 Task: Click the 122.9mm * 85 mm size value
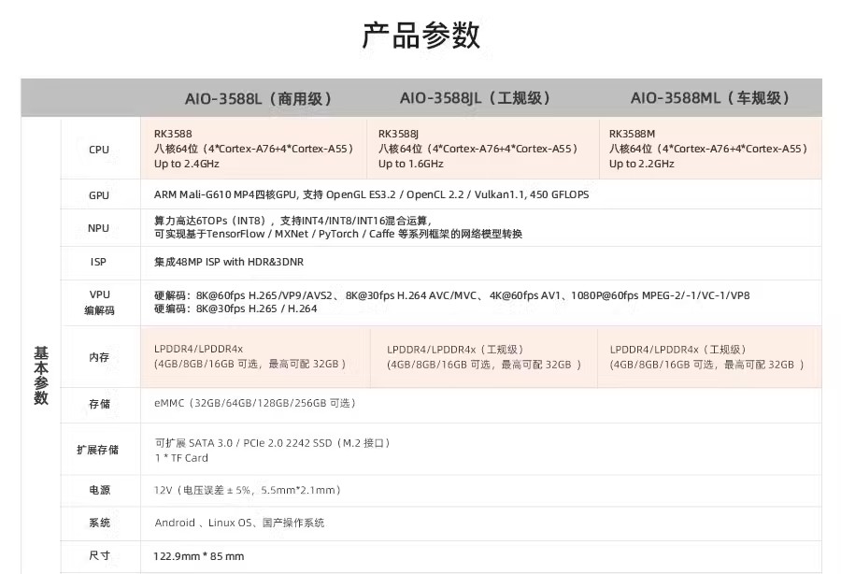[x=199, y=556]
